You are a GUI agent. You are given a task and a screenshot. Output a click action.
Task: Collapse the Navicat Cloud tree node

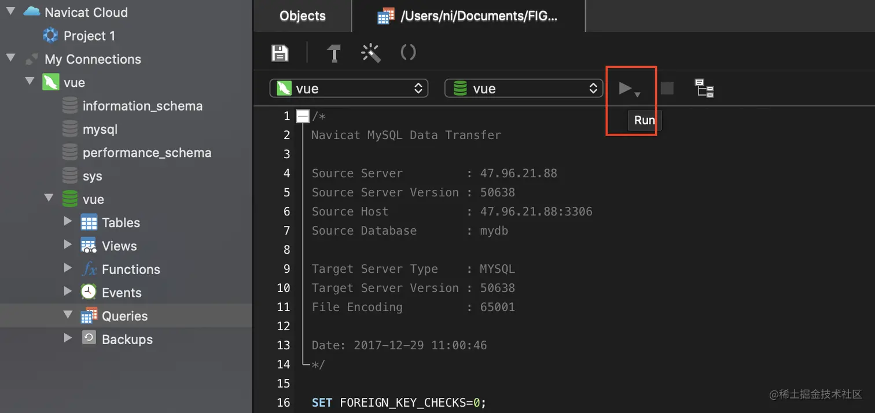coord(11,11)
